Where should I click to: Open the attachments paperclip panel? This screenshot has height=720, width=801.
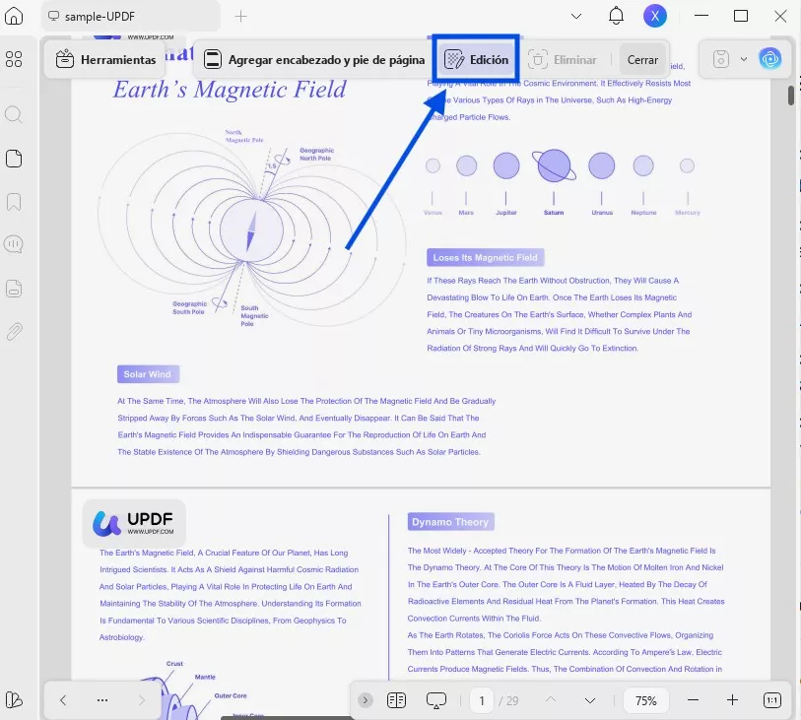coord(14,332)
